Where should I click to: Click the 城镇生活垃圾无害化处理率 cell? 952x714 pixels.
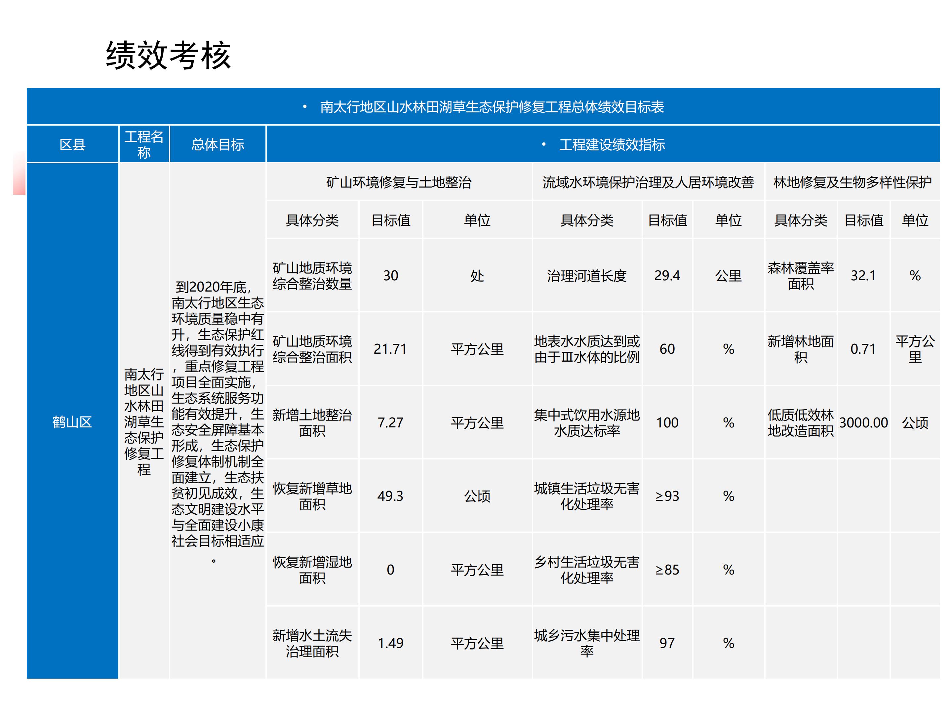click(587, 496)
